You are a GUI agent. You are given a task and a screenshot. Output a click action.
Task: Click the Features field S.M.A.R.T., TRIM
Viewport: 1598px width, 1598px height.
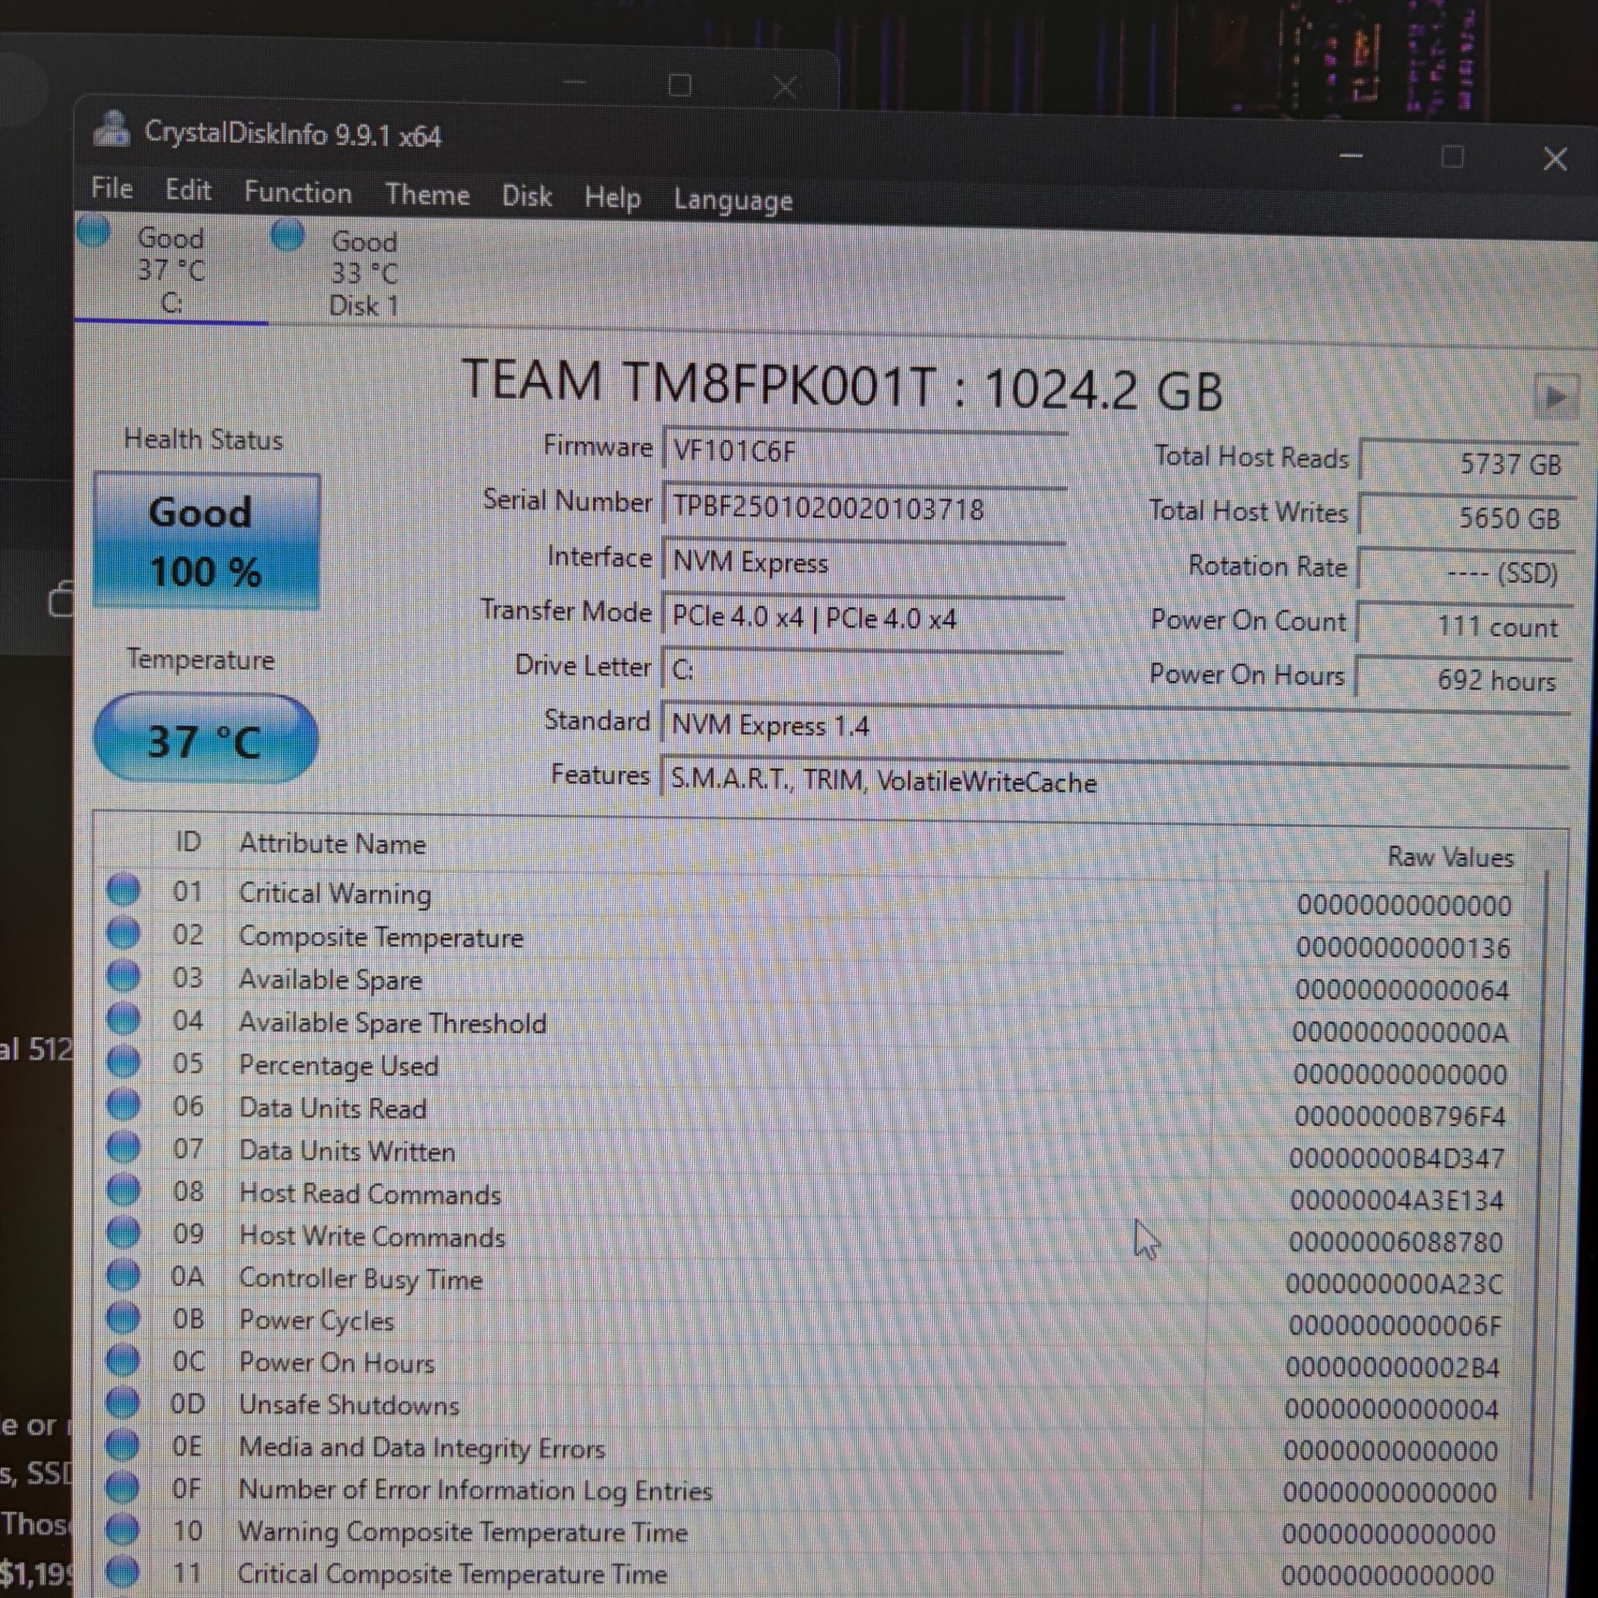pos(1115,782)
